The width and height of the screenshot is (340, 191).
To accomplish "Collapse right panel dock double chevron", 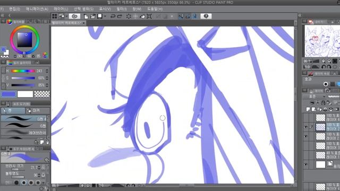I will 300,15.
